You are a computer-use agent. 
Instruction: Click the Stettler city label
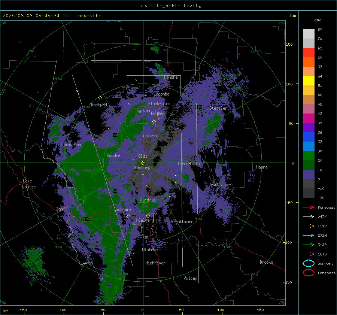218,108
